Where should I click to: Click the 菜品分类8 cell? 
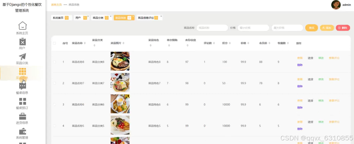coord(98,62)
